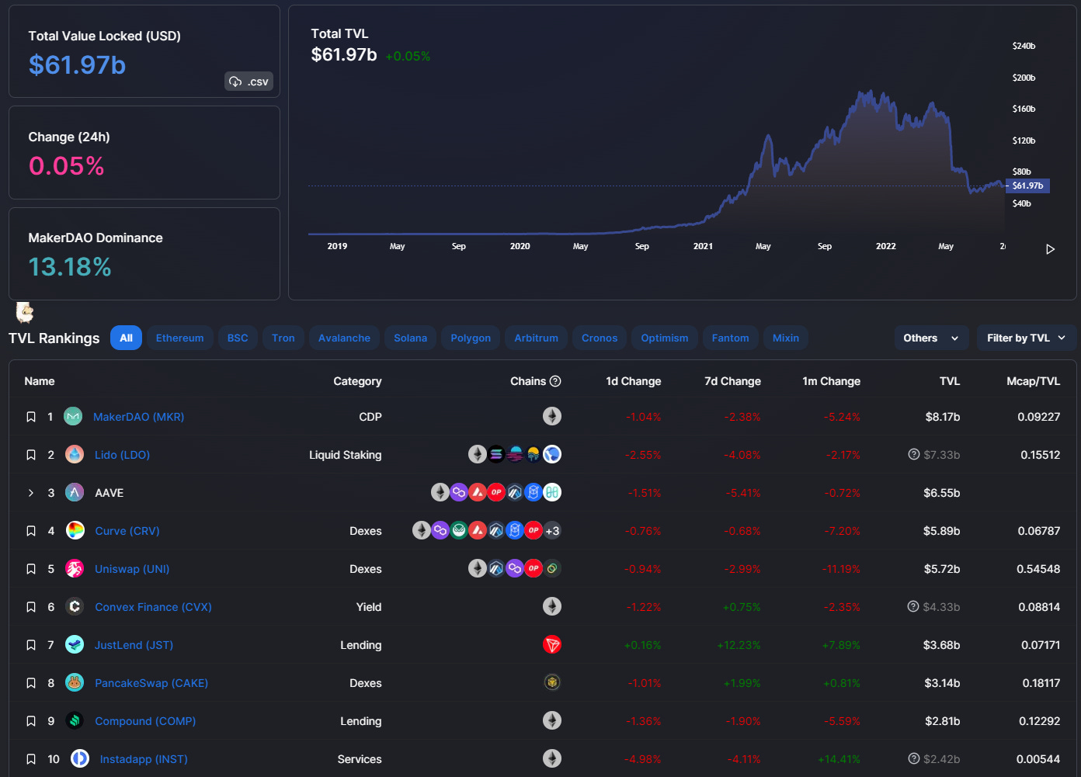
Task: Open the Uniswap (UNI) link
Action: [132, 569]
